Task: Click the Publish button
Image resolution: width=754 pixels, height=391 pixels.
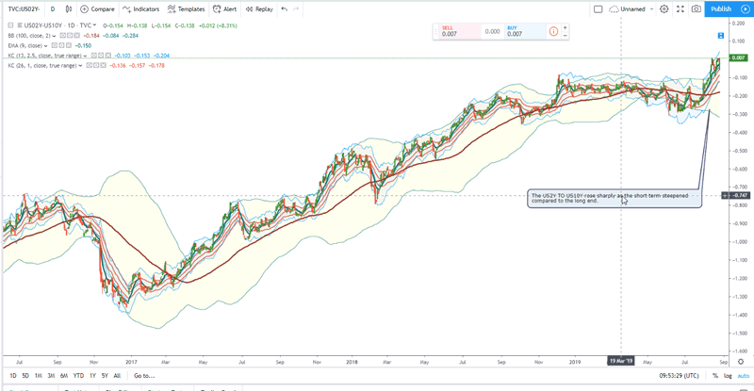Action: tap(721, 8)
